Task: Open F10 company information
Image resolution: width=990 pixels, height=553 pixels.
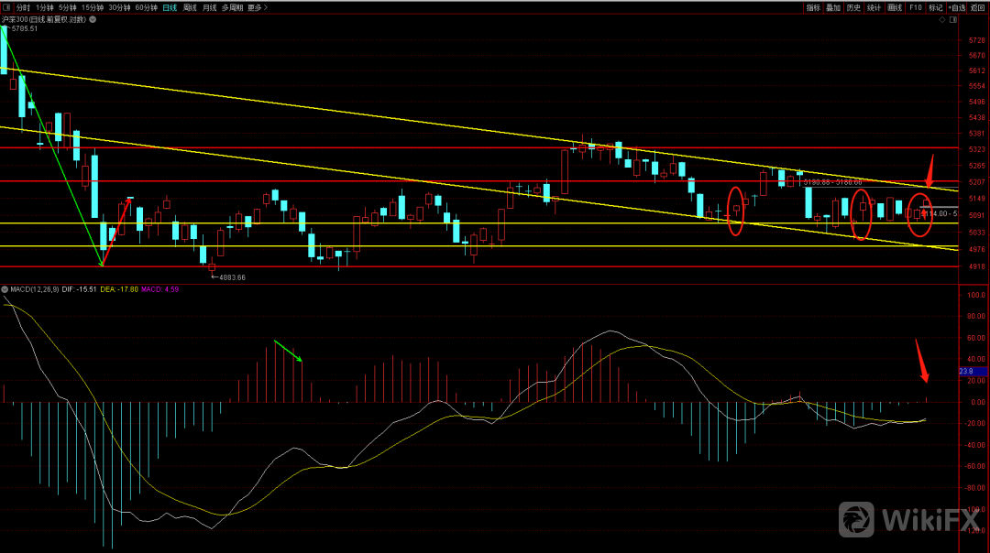Action: (x=915, y=7)
